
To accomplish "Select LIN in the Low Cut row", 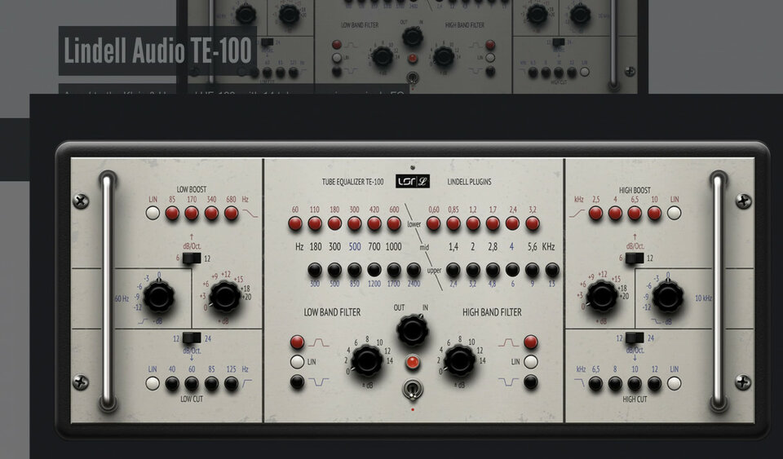I will [x=153, y=383].
